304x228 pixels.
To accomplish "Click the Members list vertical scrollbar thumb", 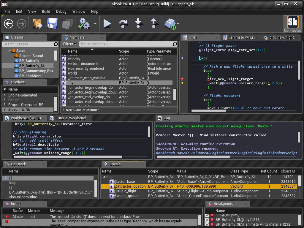I will point(175,94).
